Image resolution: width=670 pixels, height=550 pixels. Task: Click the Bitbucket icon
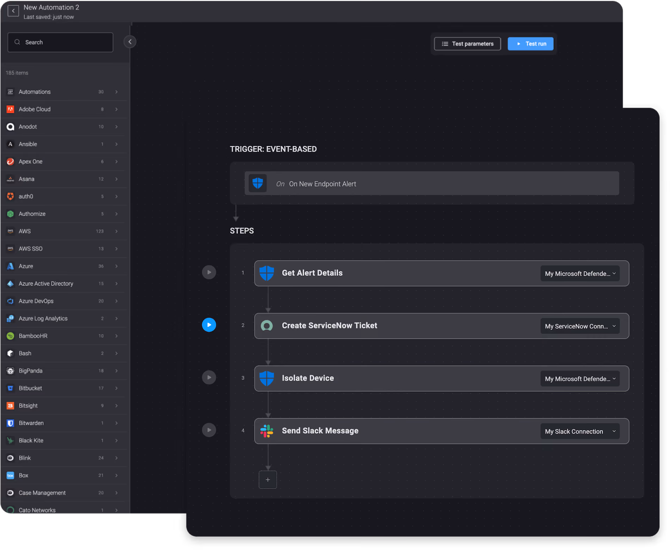11,388
